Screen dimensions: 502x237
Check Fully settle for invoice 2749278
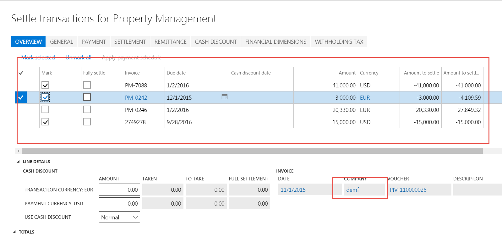pyautogui.click(x=87, y=122)
